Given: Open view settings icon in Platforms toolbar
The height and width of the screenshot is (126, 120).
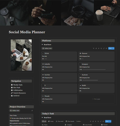Looking at the screenshot, I should [x=106, y=49].
